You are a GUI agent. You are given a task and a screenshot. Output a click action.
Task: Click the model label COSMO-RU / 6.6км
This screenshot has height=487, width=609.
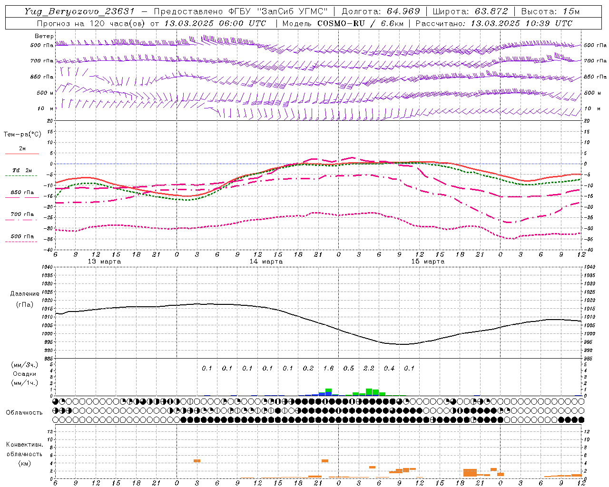tap(360, 23)
